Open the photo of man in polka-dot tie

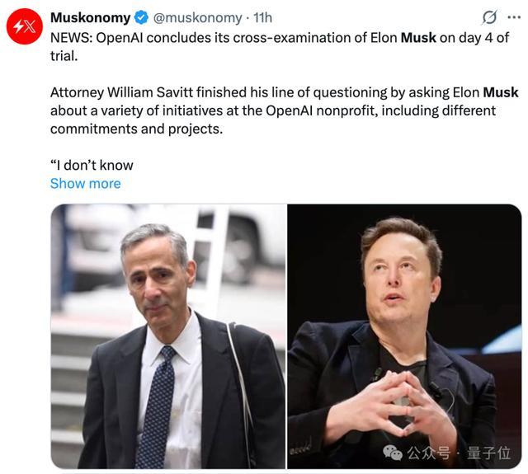168,336
